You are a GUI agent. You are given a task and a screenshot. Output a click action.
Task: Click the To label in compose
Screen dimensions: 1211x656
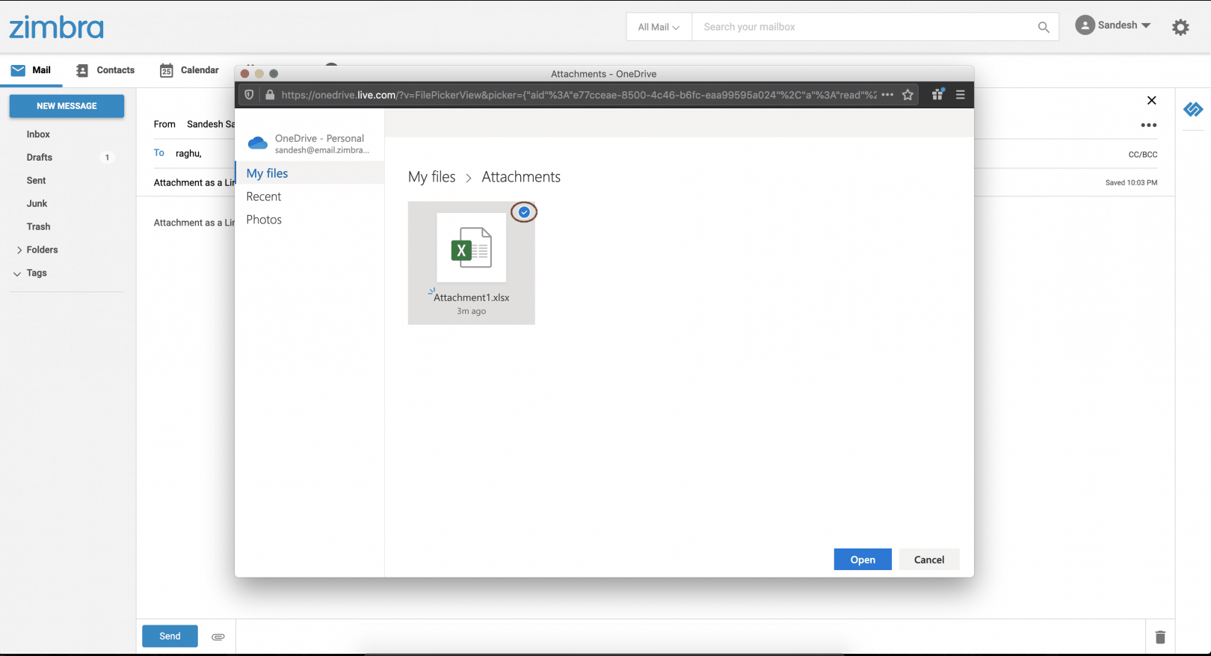(159, 153)
